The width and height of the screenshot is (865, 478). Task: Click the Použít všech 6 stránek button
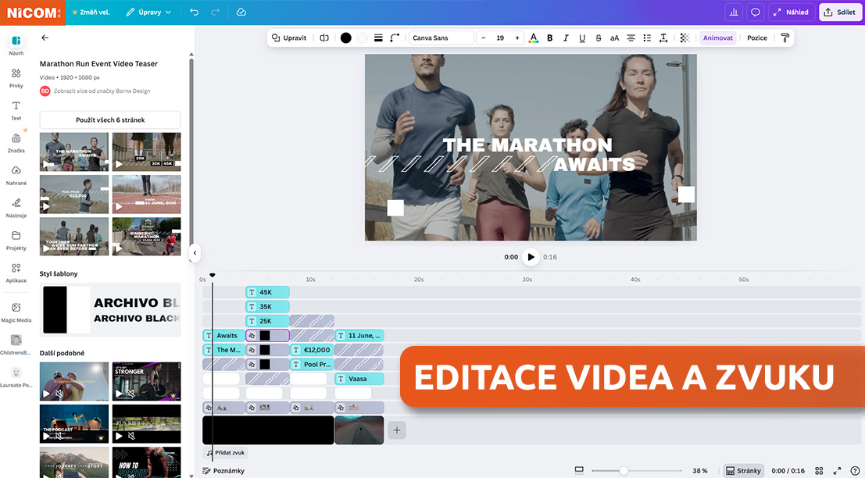click(110, 119)
